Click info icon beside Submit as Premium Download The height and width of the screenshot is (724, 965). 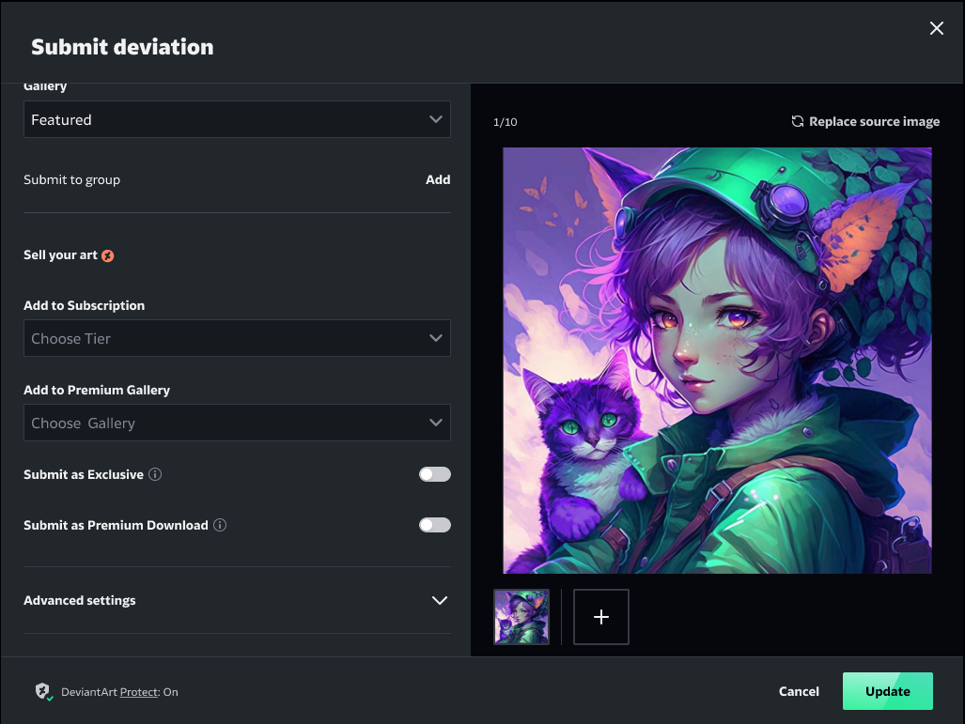pyautogui.click(x=220, y=525)
